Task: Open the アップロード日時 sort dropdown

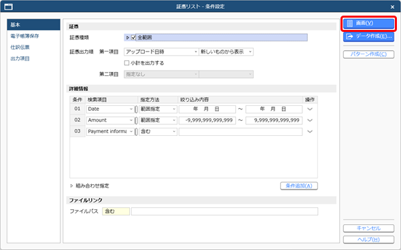Action: (161, 52)
